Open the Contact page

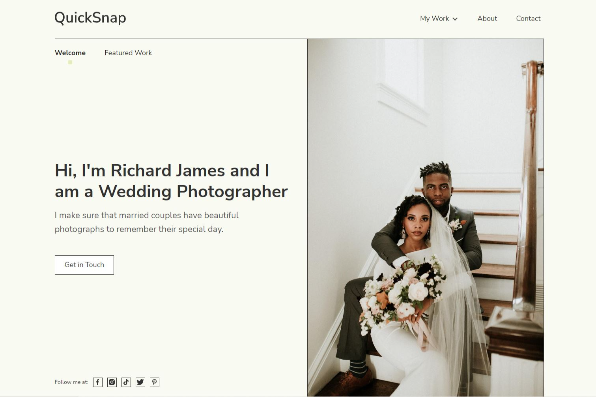[528, 19]
